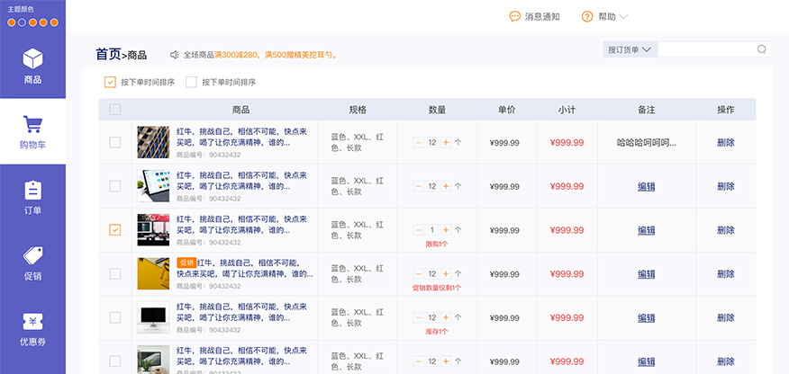Click the speaker announcement icon
The width and height of the screenshot is (789, 374).
174,55
